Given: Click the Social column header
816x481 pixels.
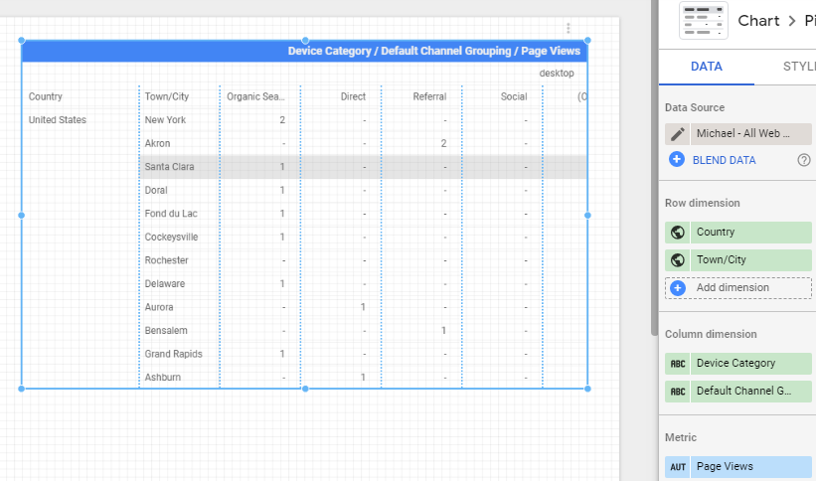Looking at the screenshot, I should pos(514,96).
